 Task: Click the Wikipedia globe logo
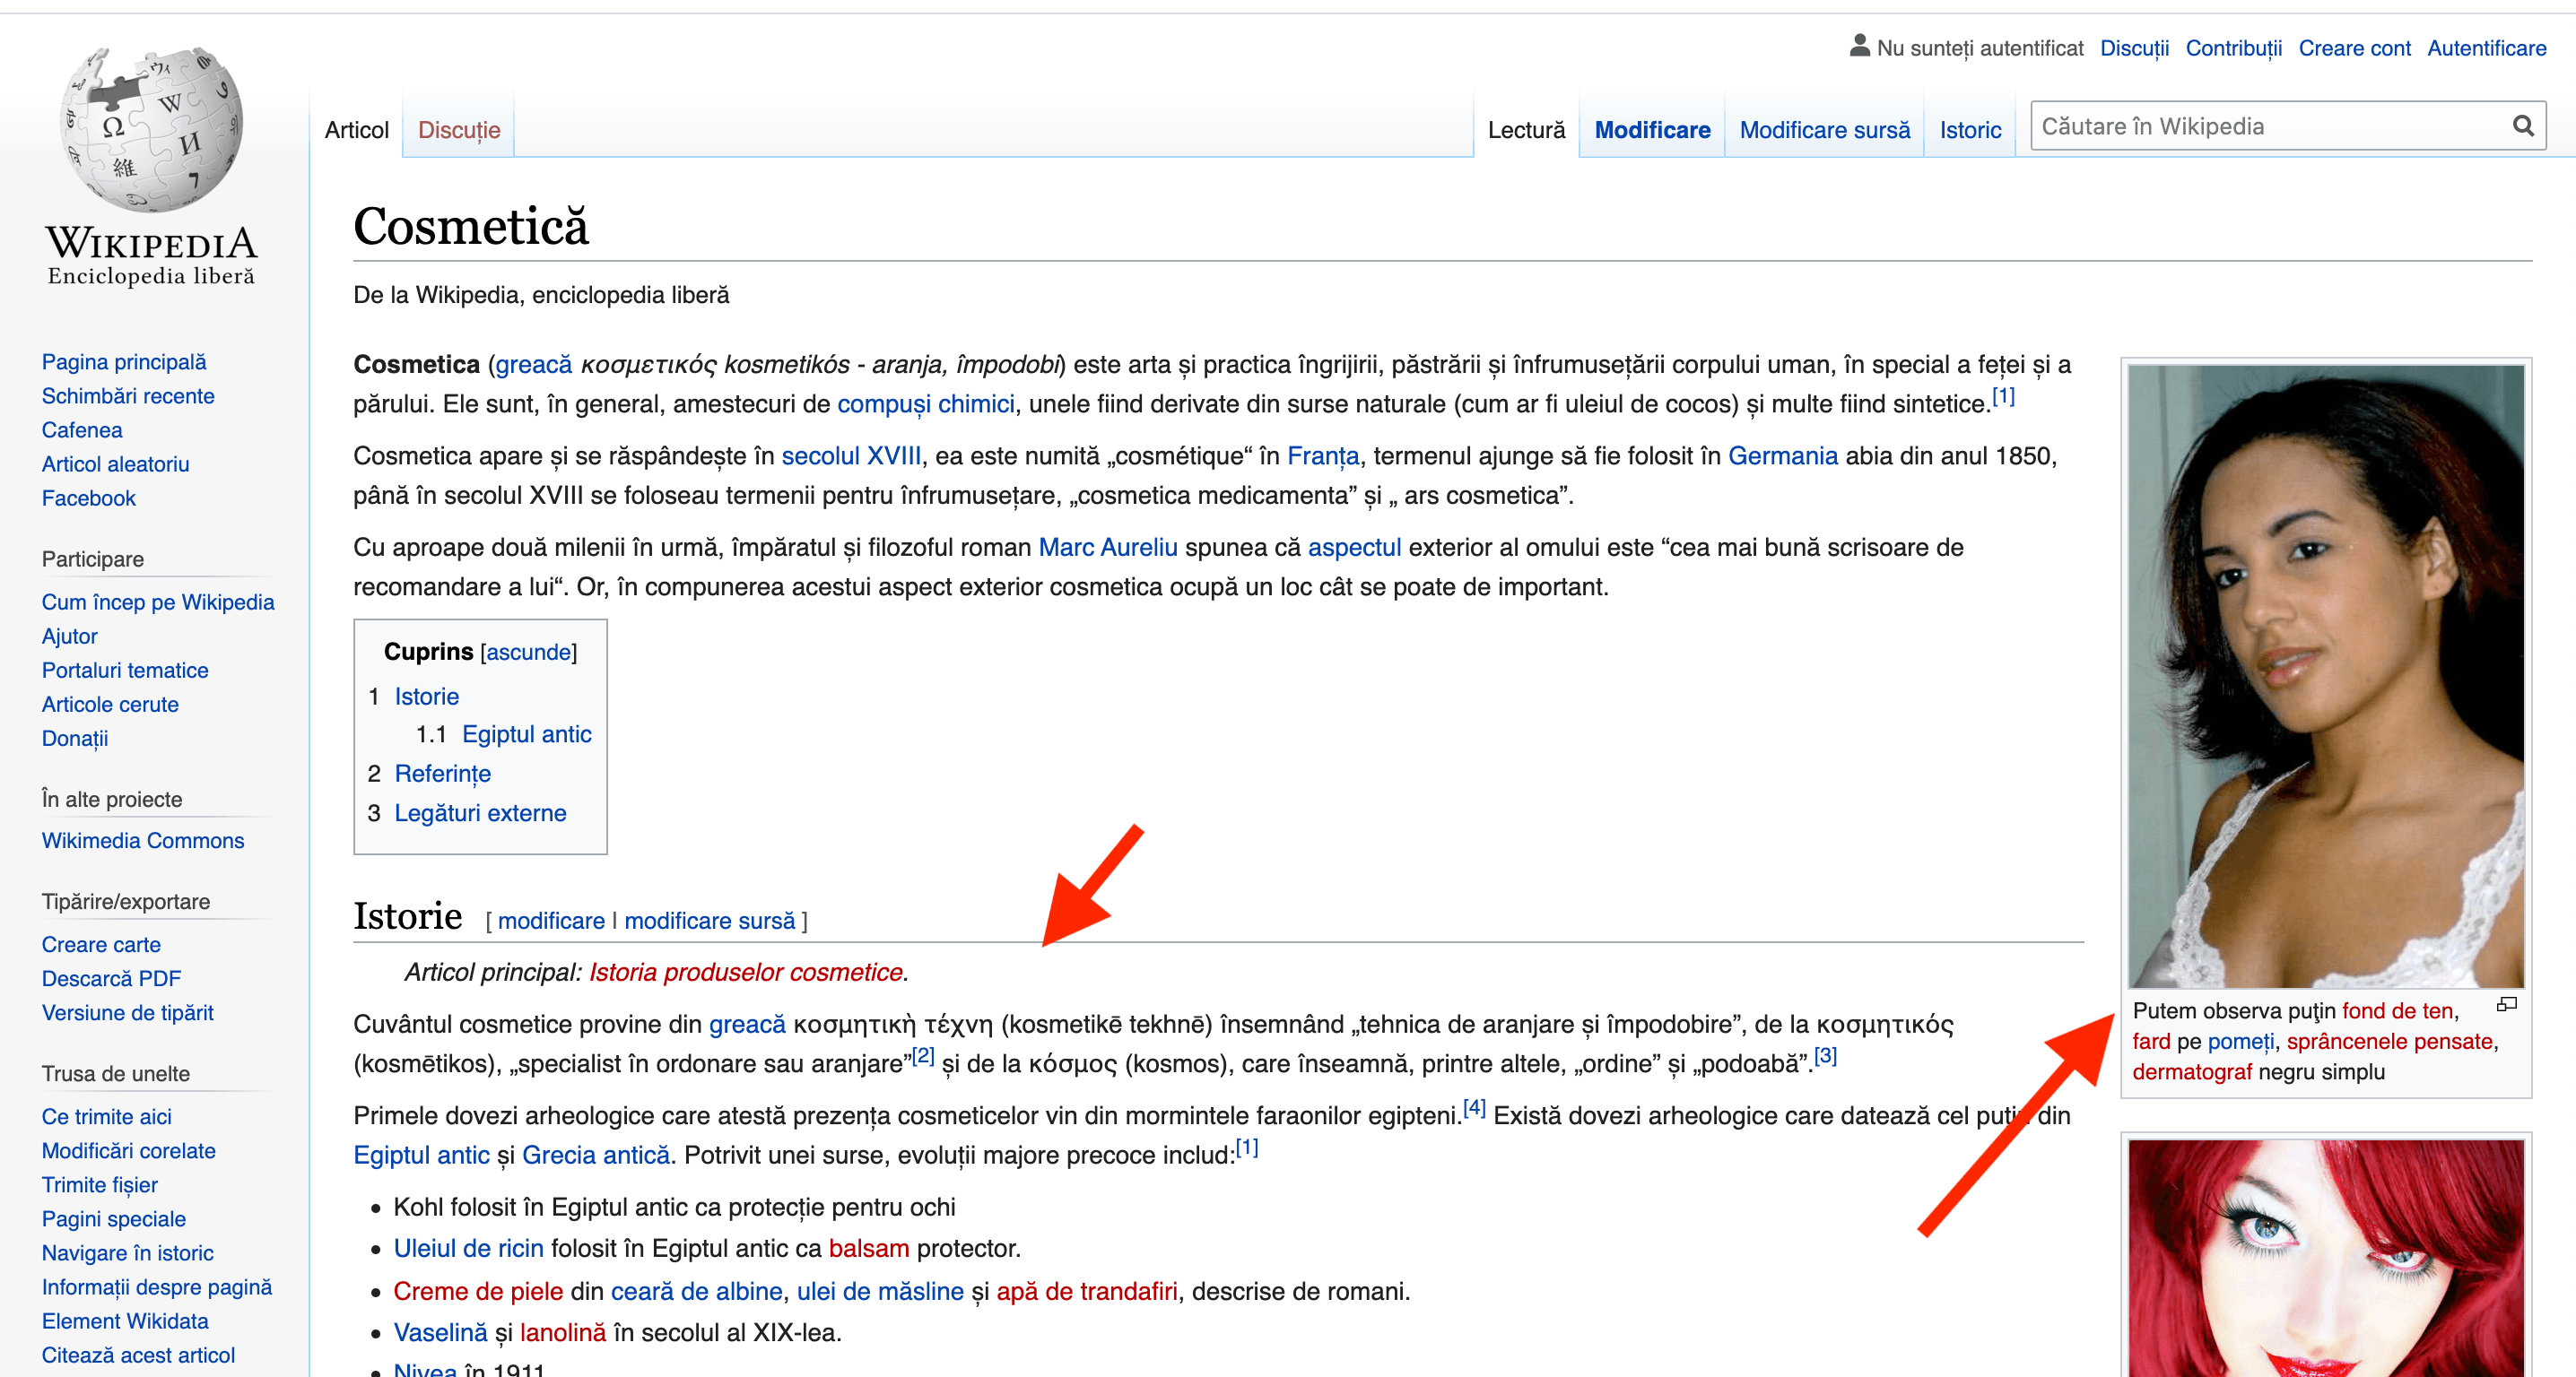click(150, 130)
